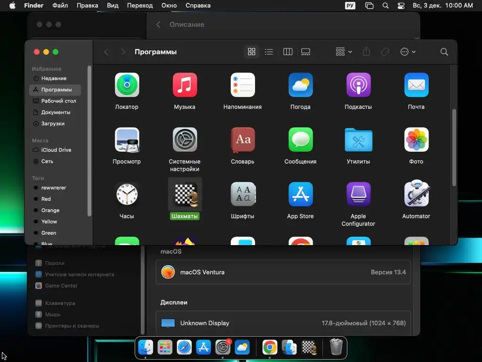482x362 pixels.
Task: Go back with Finder's back arrow
Action: click(x=106, y=52)
